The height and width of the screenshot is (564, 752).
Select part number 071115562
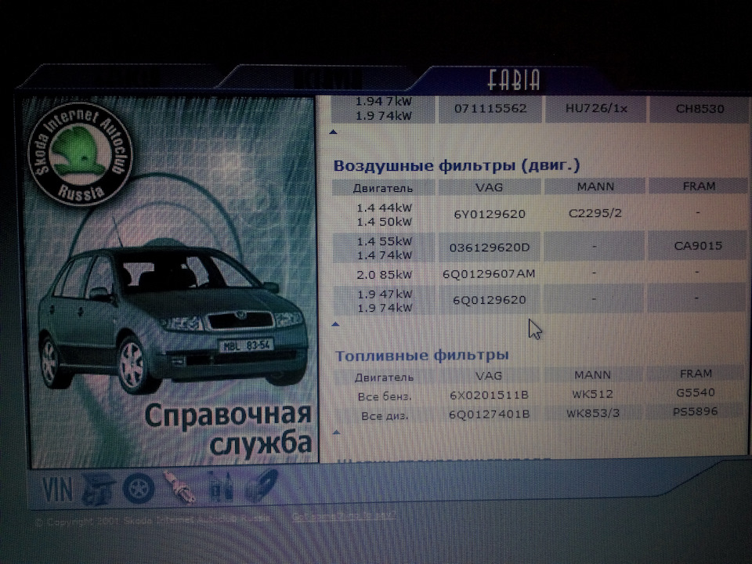pyautogui.click(x=490, y=108)
